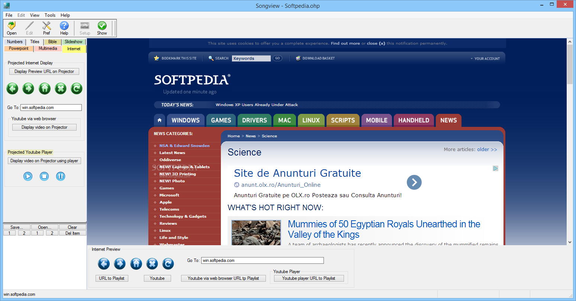Click Display video on Projector button

[44, 127]
